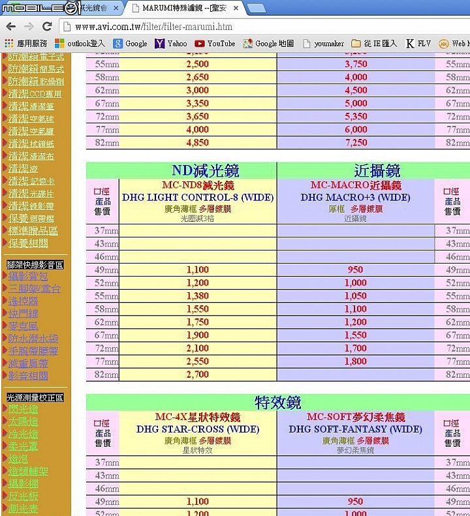Viewport: 470px width, 516px height.
Task: Close the first browser tab
Action: (116, 8)
